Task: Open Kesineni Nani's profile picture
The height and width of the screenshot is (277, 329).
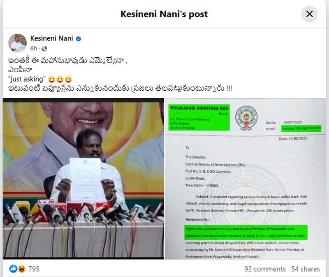Action: 17,43
